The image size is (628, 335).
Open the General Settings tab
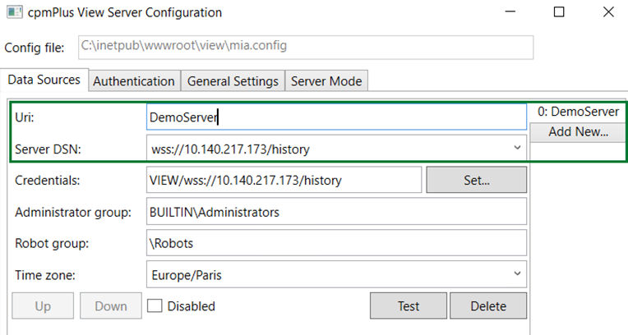pyautogui.click(x=233, y=81)
